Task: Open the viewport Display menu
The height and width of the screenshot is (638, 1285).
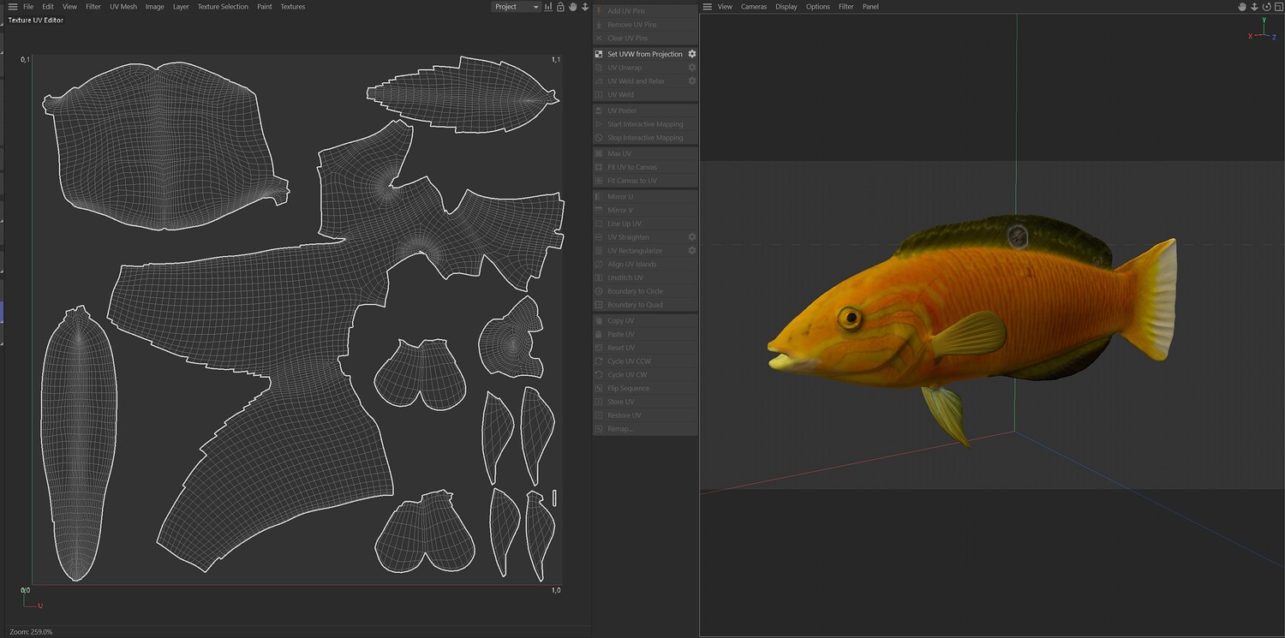Action: pos(786,7)
